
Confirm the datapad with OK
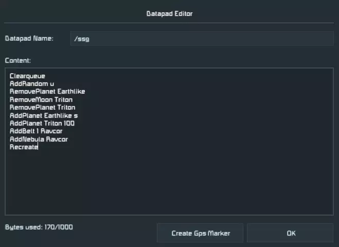click(291, 233)
